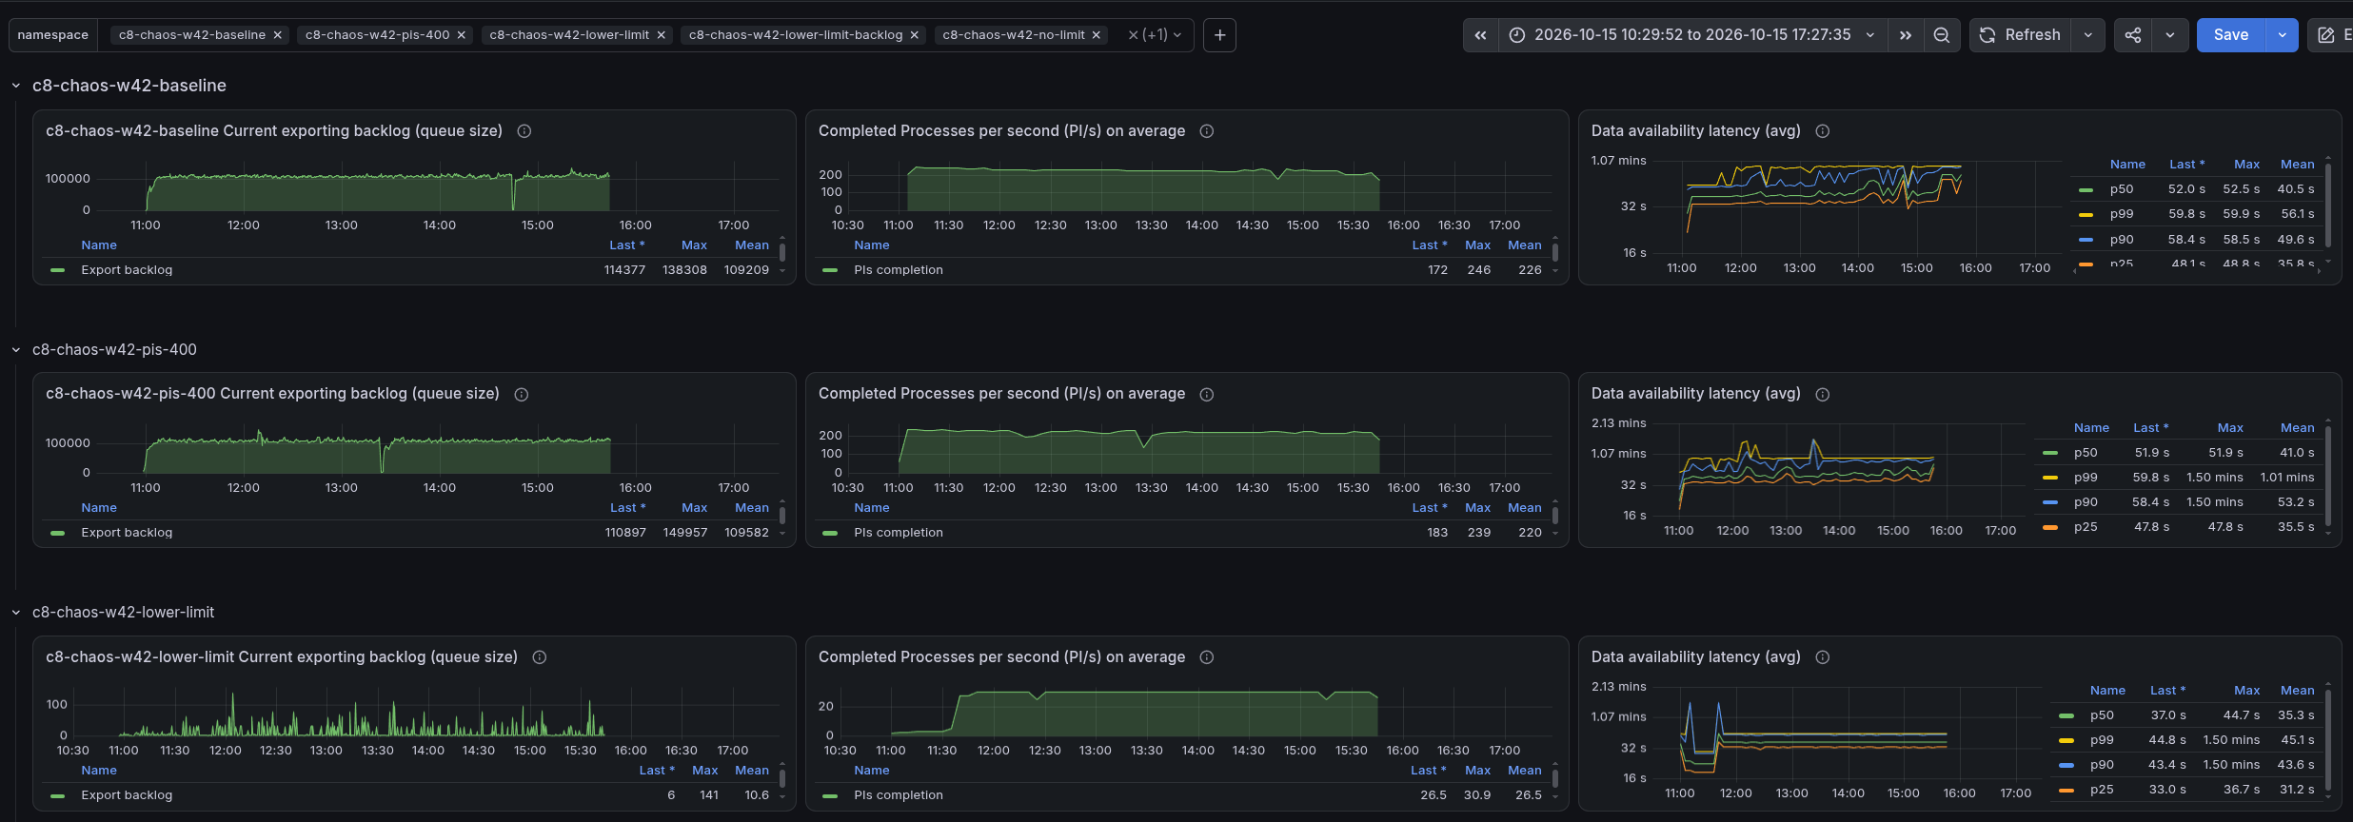Show info for baseline Data availability latency panel
This screenshot has height=822, width=2353.
pyautogui.click(x=1823, y=131)
